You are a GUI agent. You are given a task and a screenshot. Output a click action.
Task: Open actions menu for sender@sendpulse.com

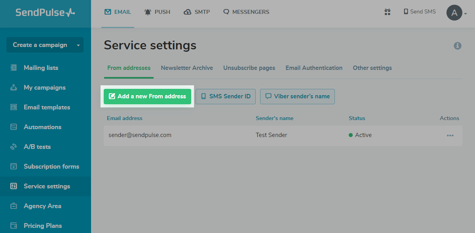click(450, 135)
